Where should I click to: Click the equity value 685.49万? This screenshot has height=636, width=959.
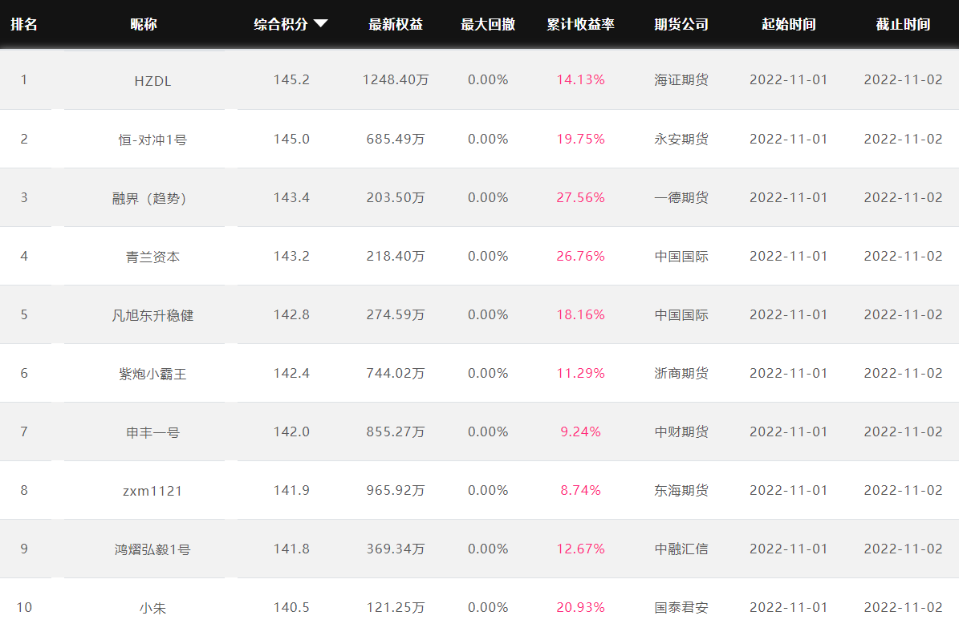tap(396, 140)
